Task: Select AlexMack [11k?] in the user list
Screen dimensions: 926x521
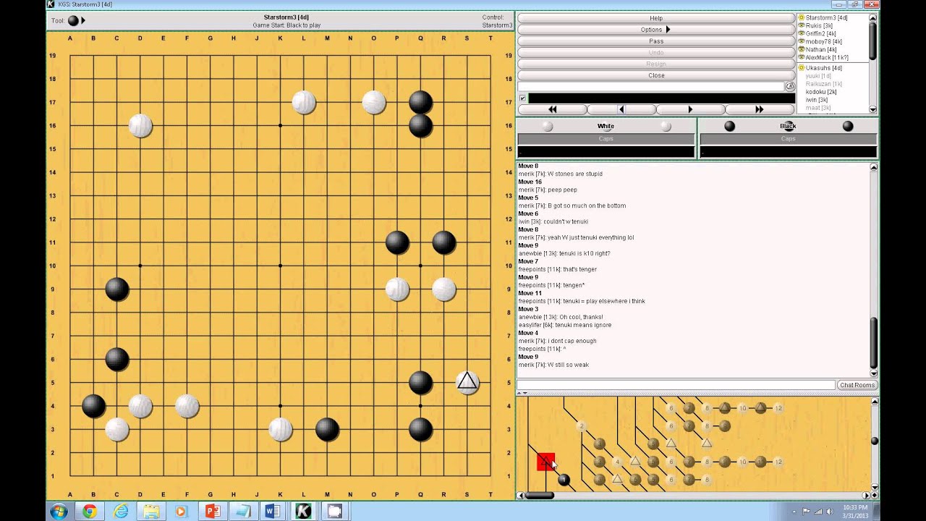Action: pyautogui.click(x=826, y=57)
